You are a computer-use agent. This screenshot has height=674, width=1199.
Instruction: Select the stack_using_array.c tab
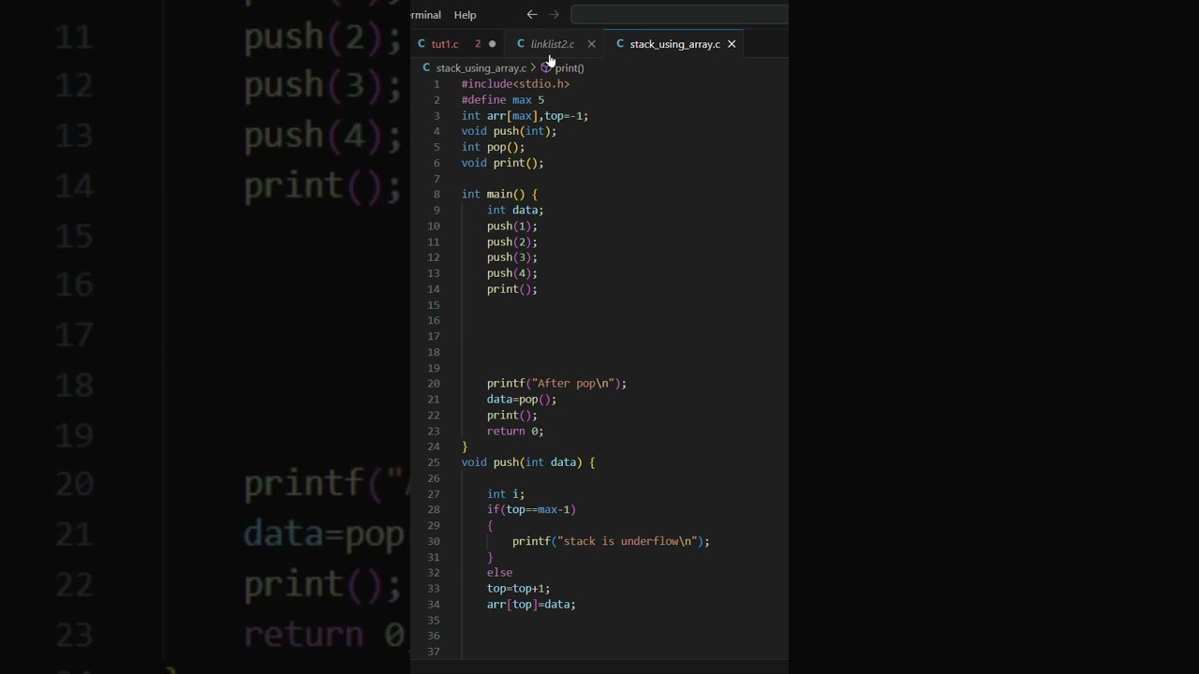(x=674, y=44)
